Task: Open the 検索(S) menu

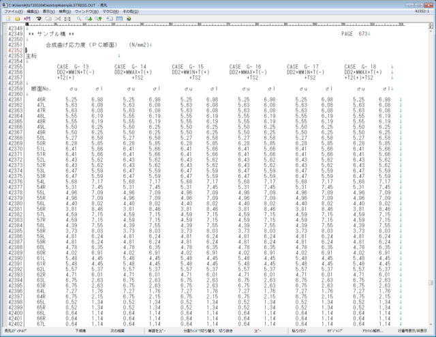Action: (x=65, y=12)
